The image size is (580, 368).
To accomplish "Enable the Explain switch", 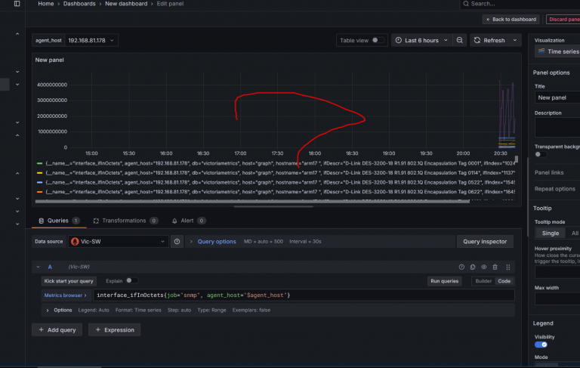I will (131, 280).
